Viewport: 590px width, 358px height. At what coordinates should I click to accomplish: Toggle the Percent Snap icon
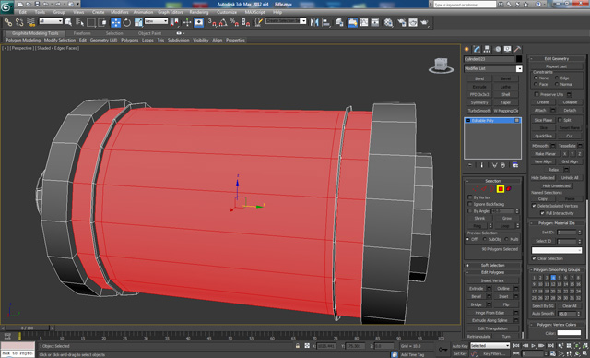coord(234,22)
